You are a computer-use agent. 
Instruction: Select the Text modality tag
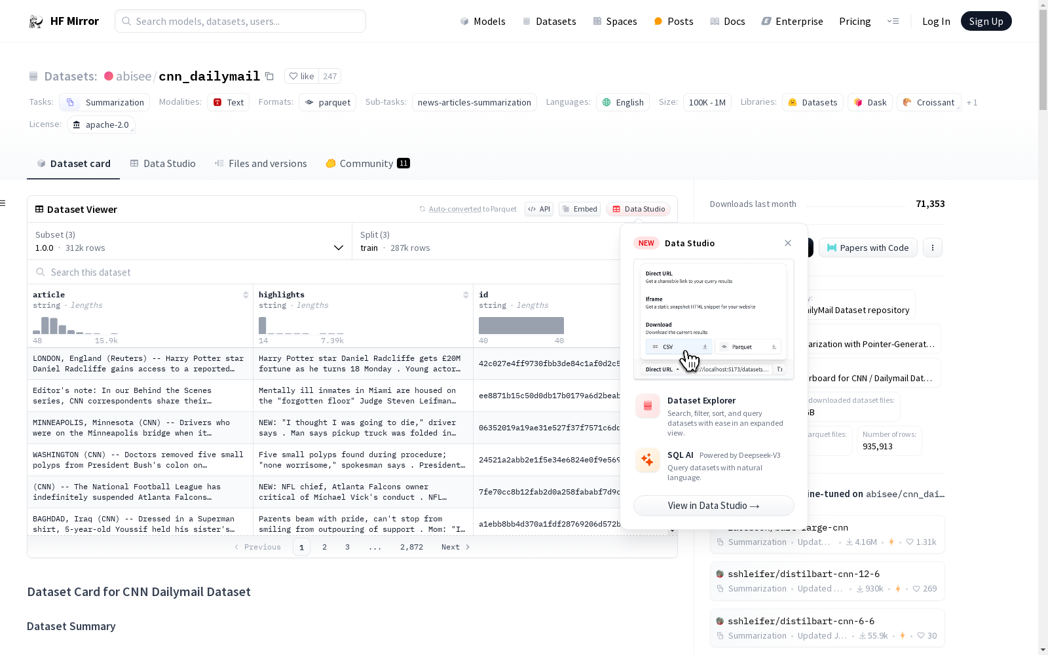pos(228,102)
